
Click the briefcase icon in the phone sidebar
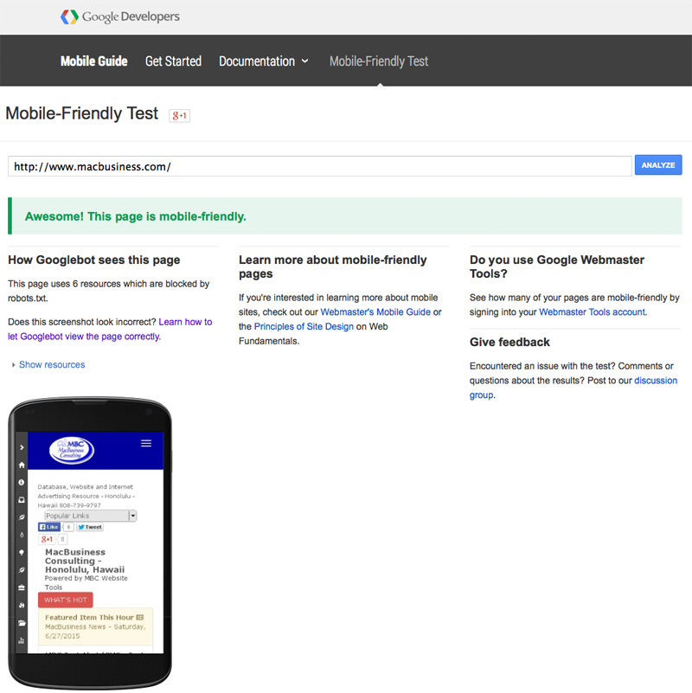click(22, 587)
